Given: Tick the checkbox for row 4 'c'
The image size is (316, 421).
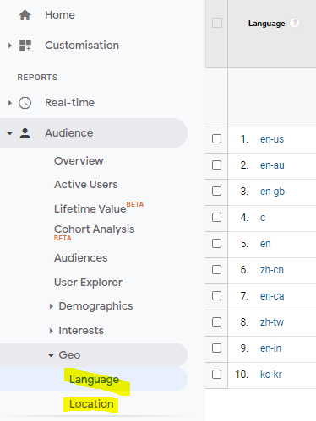Looking at the screenshot, I should click(216, 218).
